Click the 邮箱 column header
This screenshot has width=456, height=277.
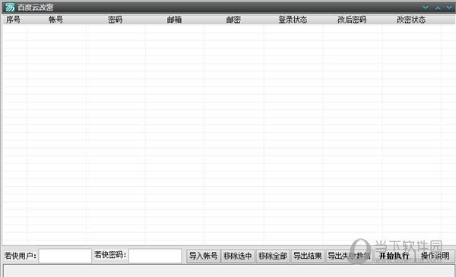175,20
